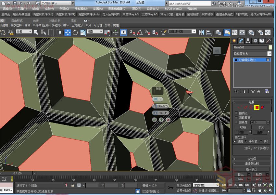The width and height of the screenshot is (276, 195).
Task: Switch to the Motion command panel tab
Action: 255,41
